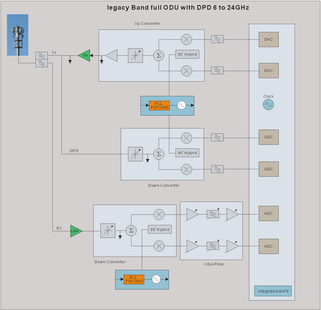Click the filter before the second ADC

(217, 169)
